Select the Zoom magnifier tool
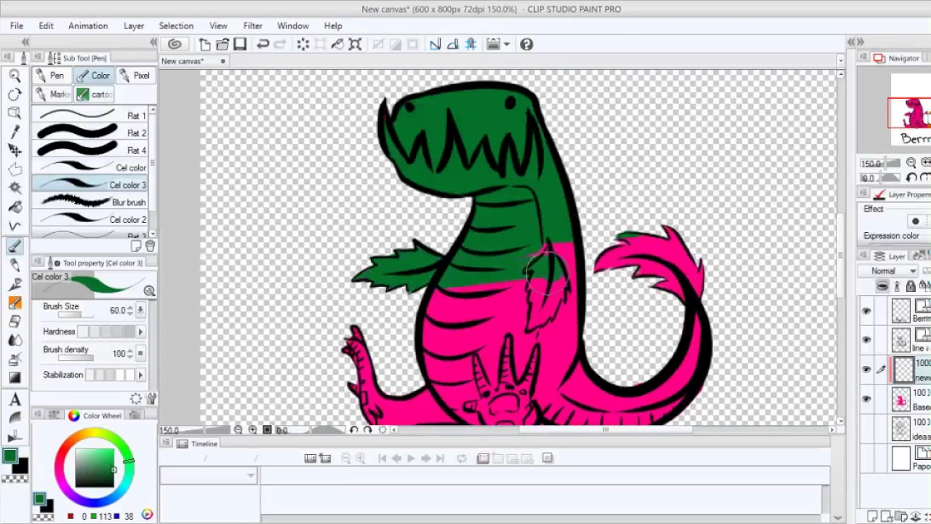The width and height of the screenshot is (931, 524). tap(15, 76)
